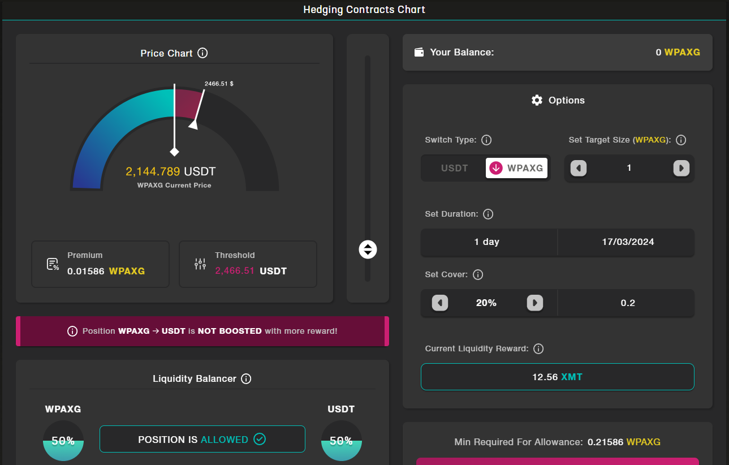Screen dimensions: 729x465
Task: Switch type to USDT
Action: click(x=454, y=168)
